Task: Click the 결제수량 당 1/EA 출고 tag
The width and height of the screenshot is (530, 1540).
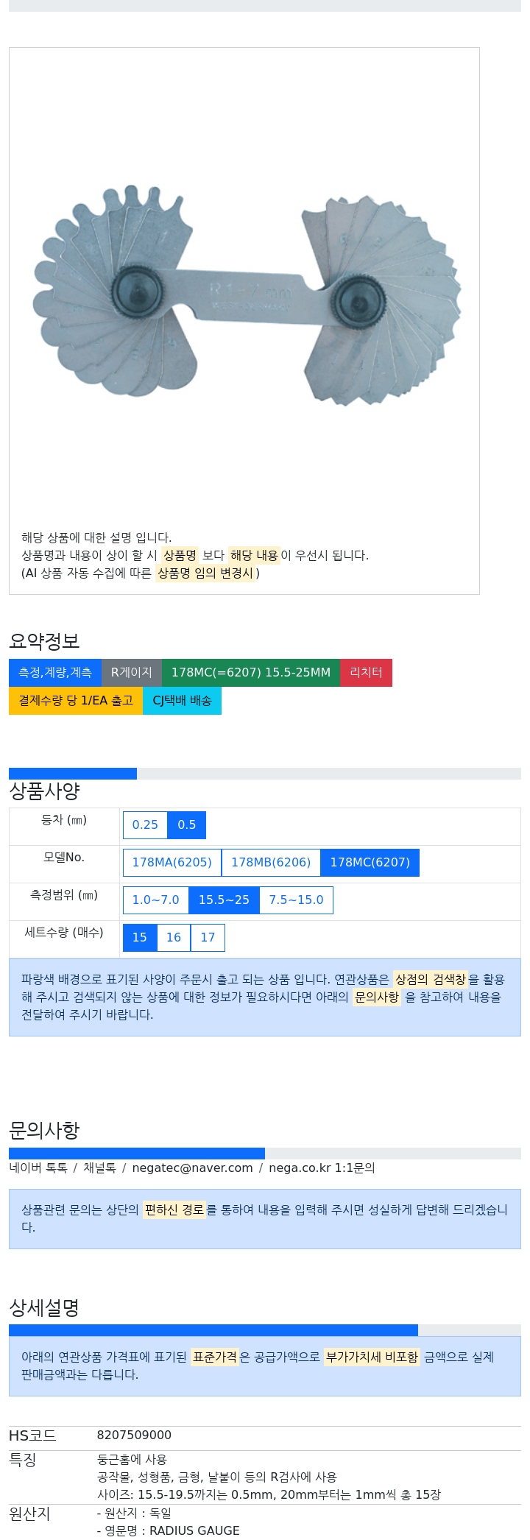Action: [76, 701]
